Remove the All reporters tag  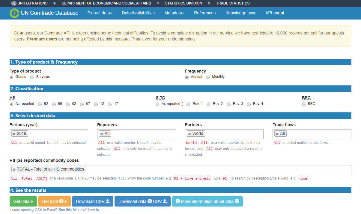[x=102, y=134]
